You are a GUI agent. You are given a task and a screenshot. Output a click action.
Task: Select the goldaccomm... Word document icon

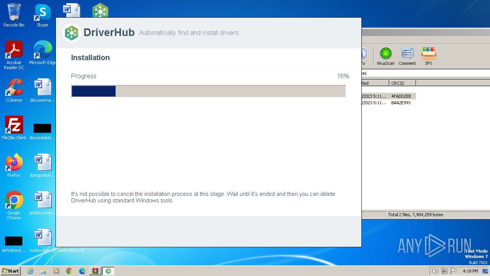42,203
